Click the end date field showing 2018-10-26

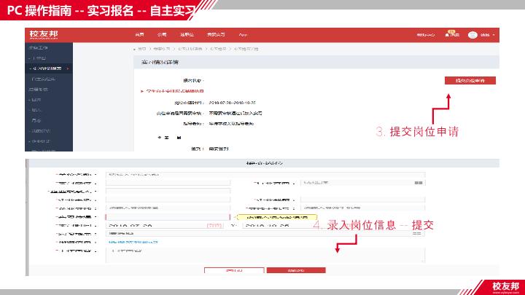[265, 226]
